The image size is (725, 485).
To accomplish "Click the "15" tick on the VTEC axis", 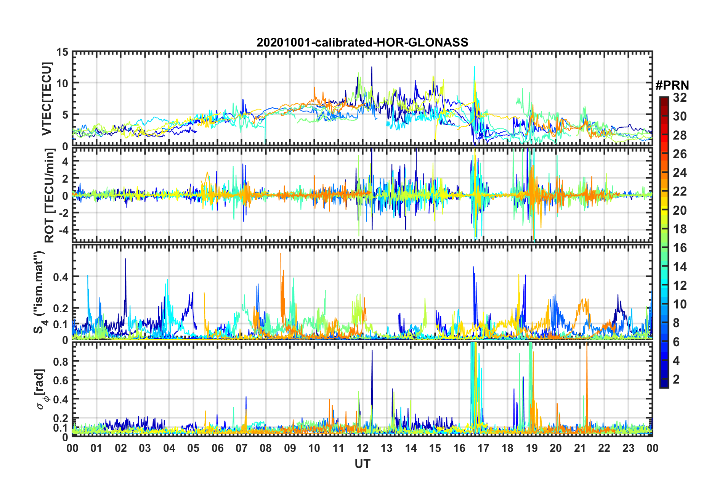I will click(63, 52).
